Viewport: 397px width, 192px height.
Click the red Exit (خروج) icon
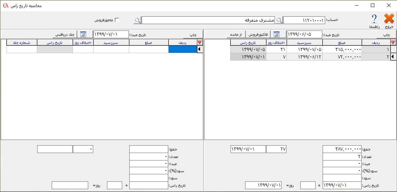click(x=389, y=19)
